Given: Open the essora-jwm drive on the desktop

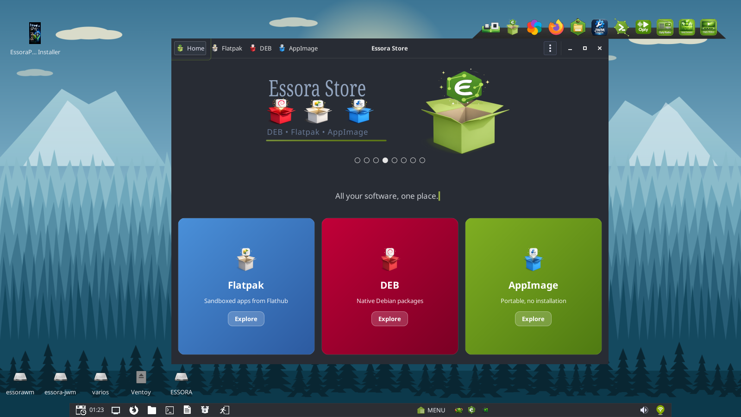Looking at the screenshot, I should pos(60,383).
